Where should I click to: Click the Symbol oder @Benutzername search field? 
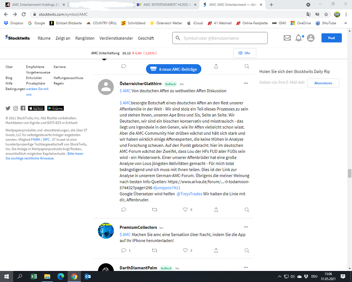coord(220,38)
